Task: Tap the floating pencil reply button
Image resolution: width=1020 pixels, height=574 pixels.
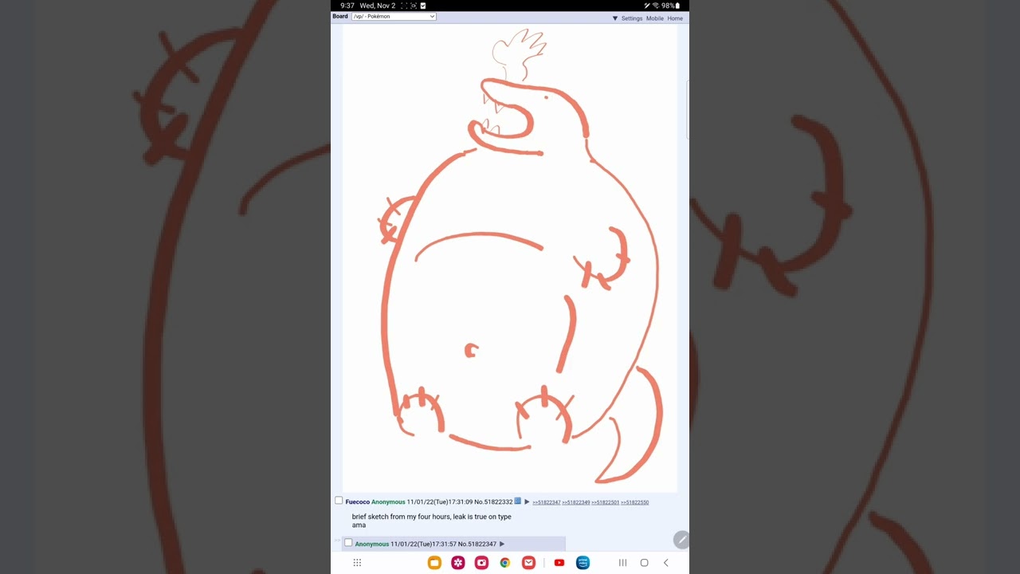Action: (681, 541)
